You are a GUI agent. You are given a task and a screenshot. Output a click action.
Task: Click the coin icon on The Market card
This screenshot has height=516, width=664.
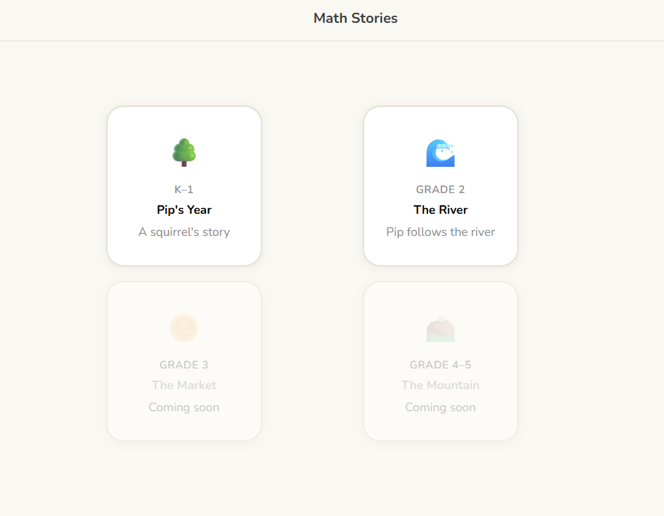(184, 328)
